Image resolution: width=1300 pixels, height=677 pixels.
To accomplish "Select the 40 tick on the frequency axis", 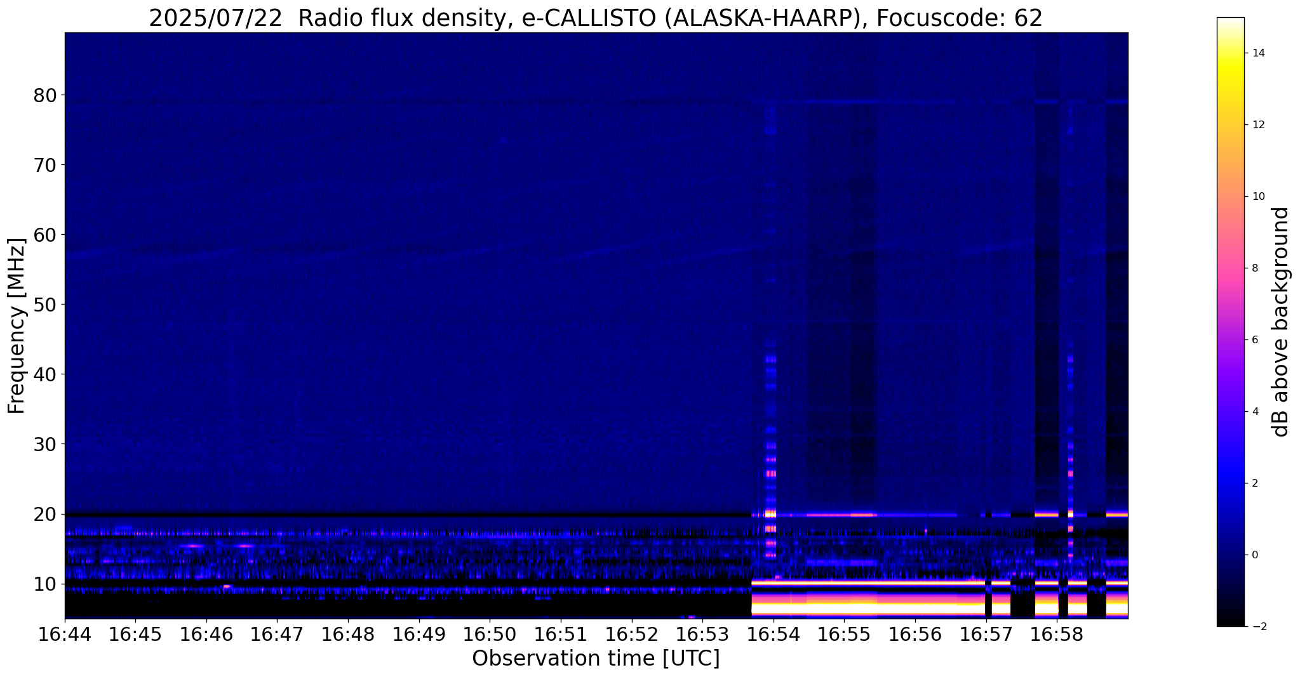I will (45, 375).
